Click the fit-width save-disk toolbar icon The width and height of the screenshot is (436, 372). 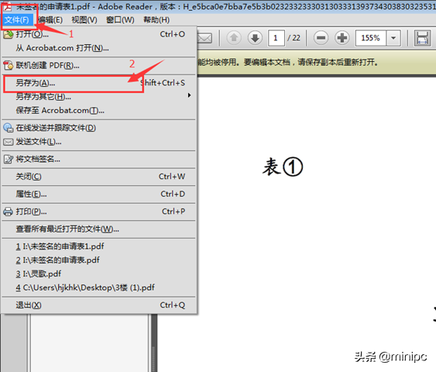point(423,38)
